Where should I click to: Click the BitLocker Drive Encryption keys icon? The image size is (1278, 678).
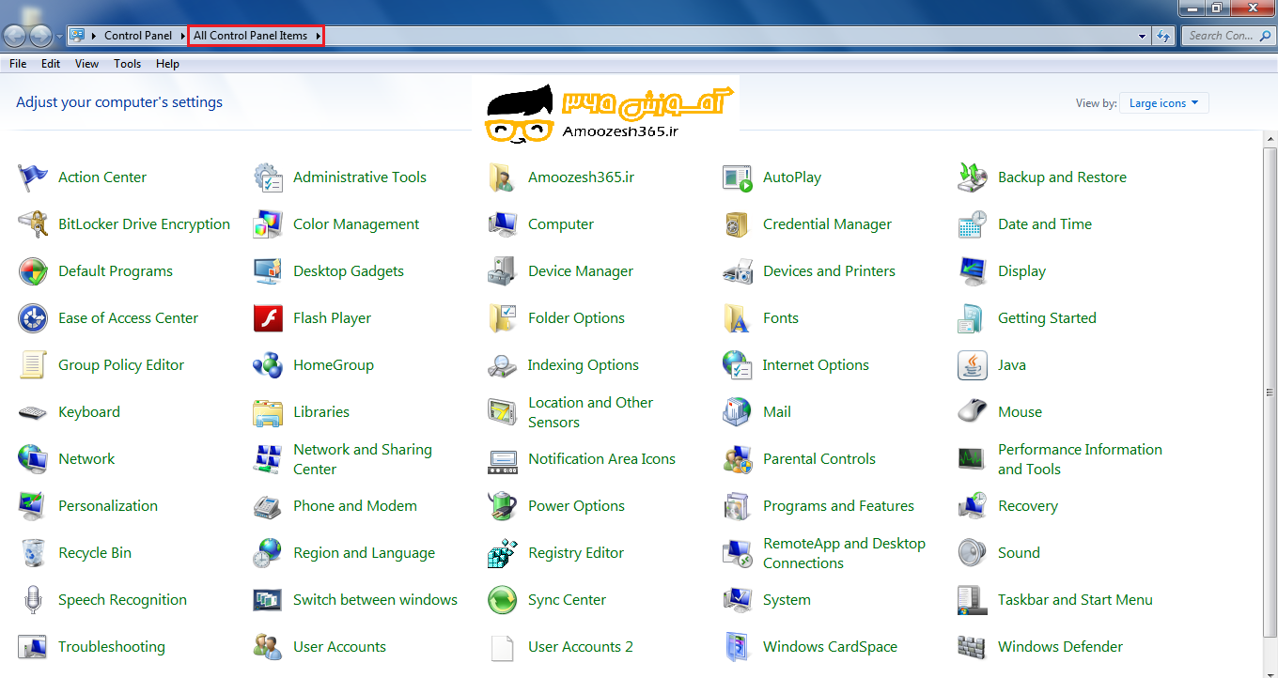tap(33, 224)
